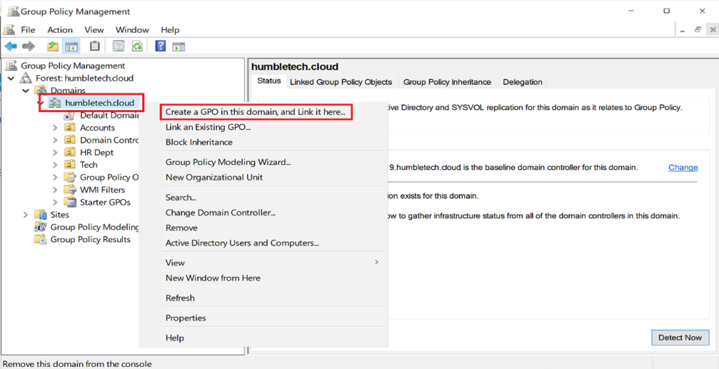The width and height of the screenshot is (719, 369).
Task: Click the Back arrow toolbar icon
Action: [11, 46]
